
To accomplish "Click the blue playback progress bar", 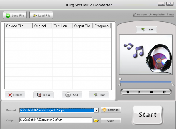I will [x=145, y=82].
